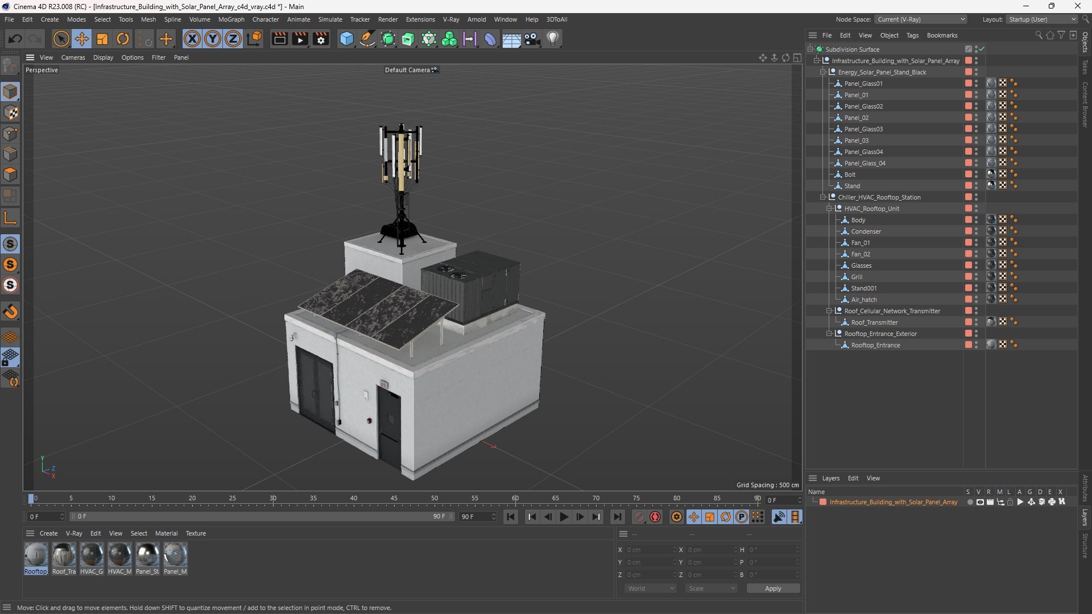Add a Cube primitive object
This screenshot has height=614, width=1092.
346,39
